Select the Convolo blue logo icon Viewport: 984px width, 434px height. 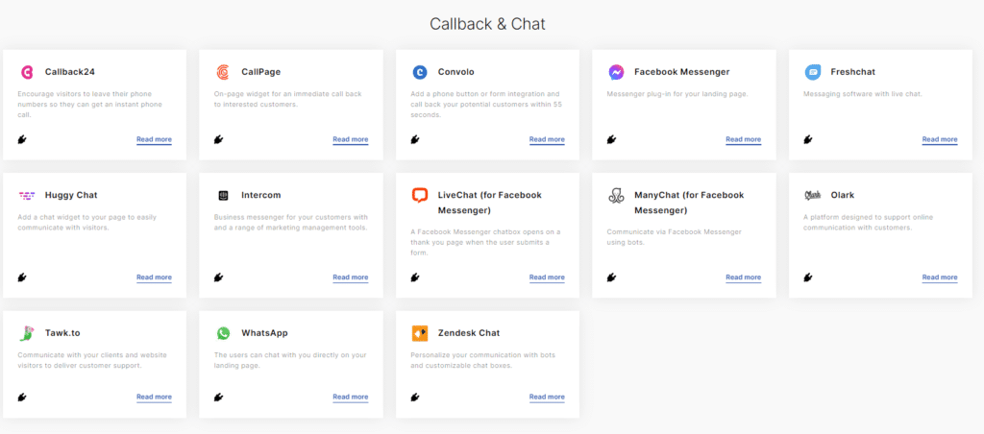[x=419, y=72]
